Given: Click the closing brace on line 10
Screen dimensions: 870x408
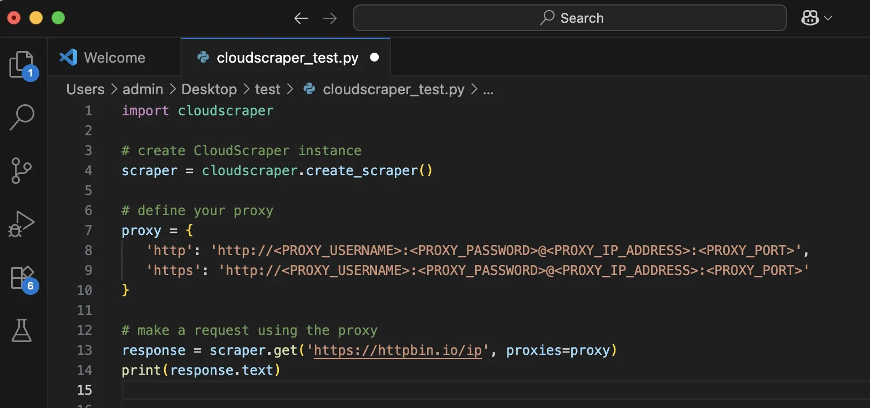Looking at the screenshot, I should [x=125, y=290].
